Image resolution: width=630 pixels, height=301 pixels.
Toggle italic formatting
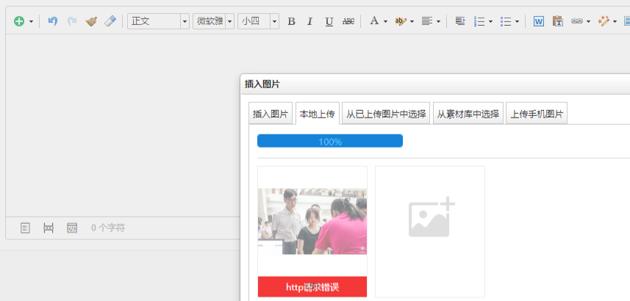click(x=309, y=22)
